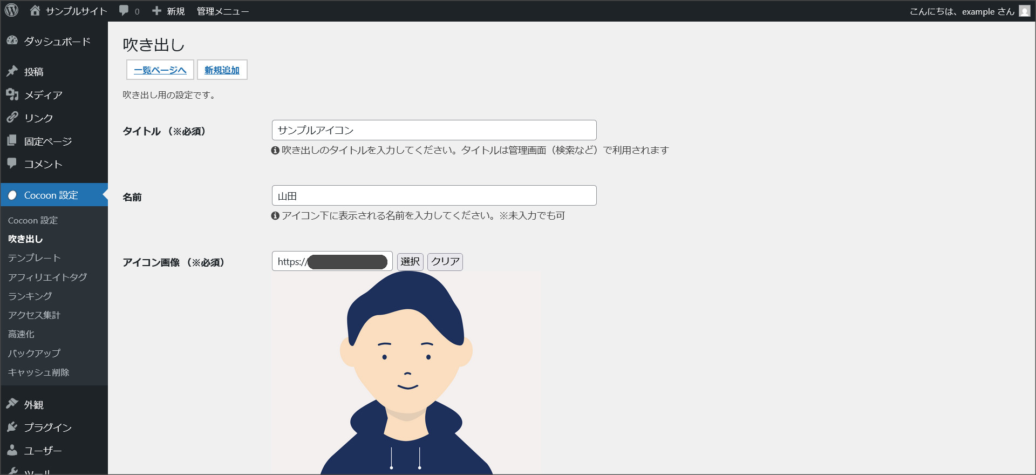Click the info icon under 名前 field
Image resolution: width=1036 pixels, height=475 pixels.
(275, 215)
